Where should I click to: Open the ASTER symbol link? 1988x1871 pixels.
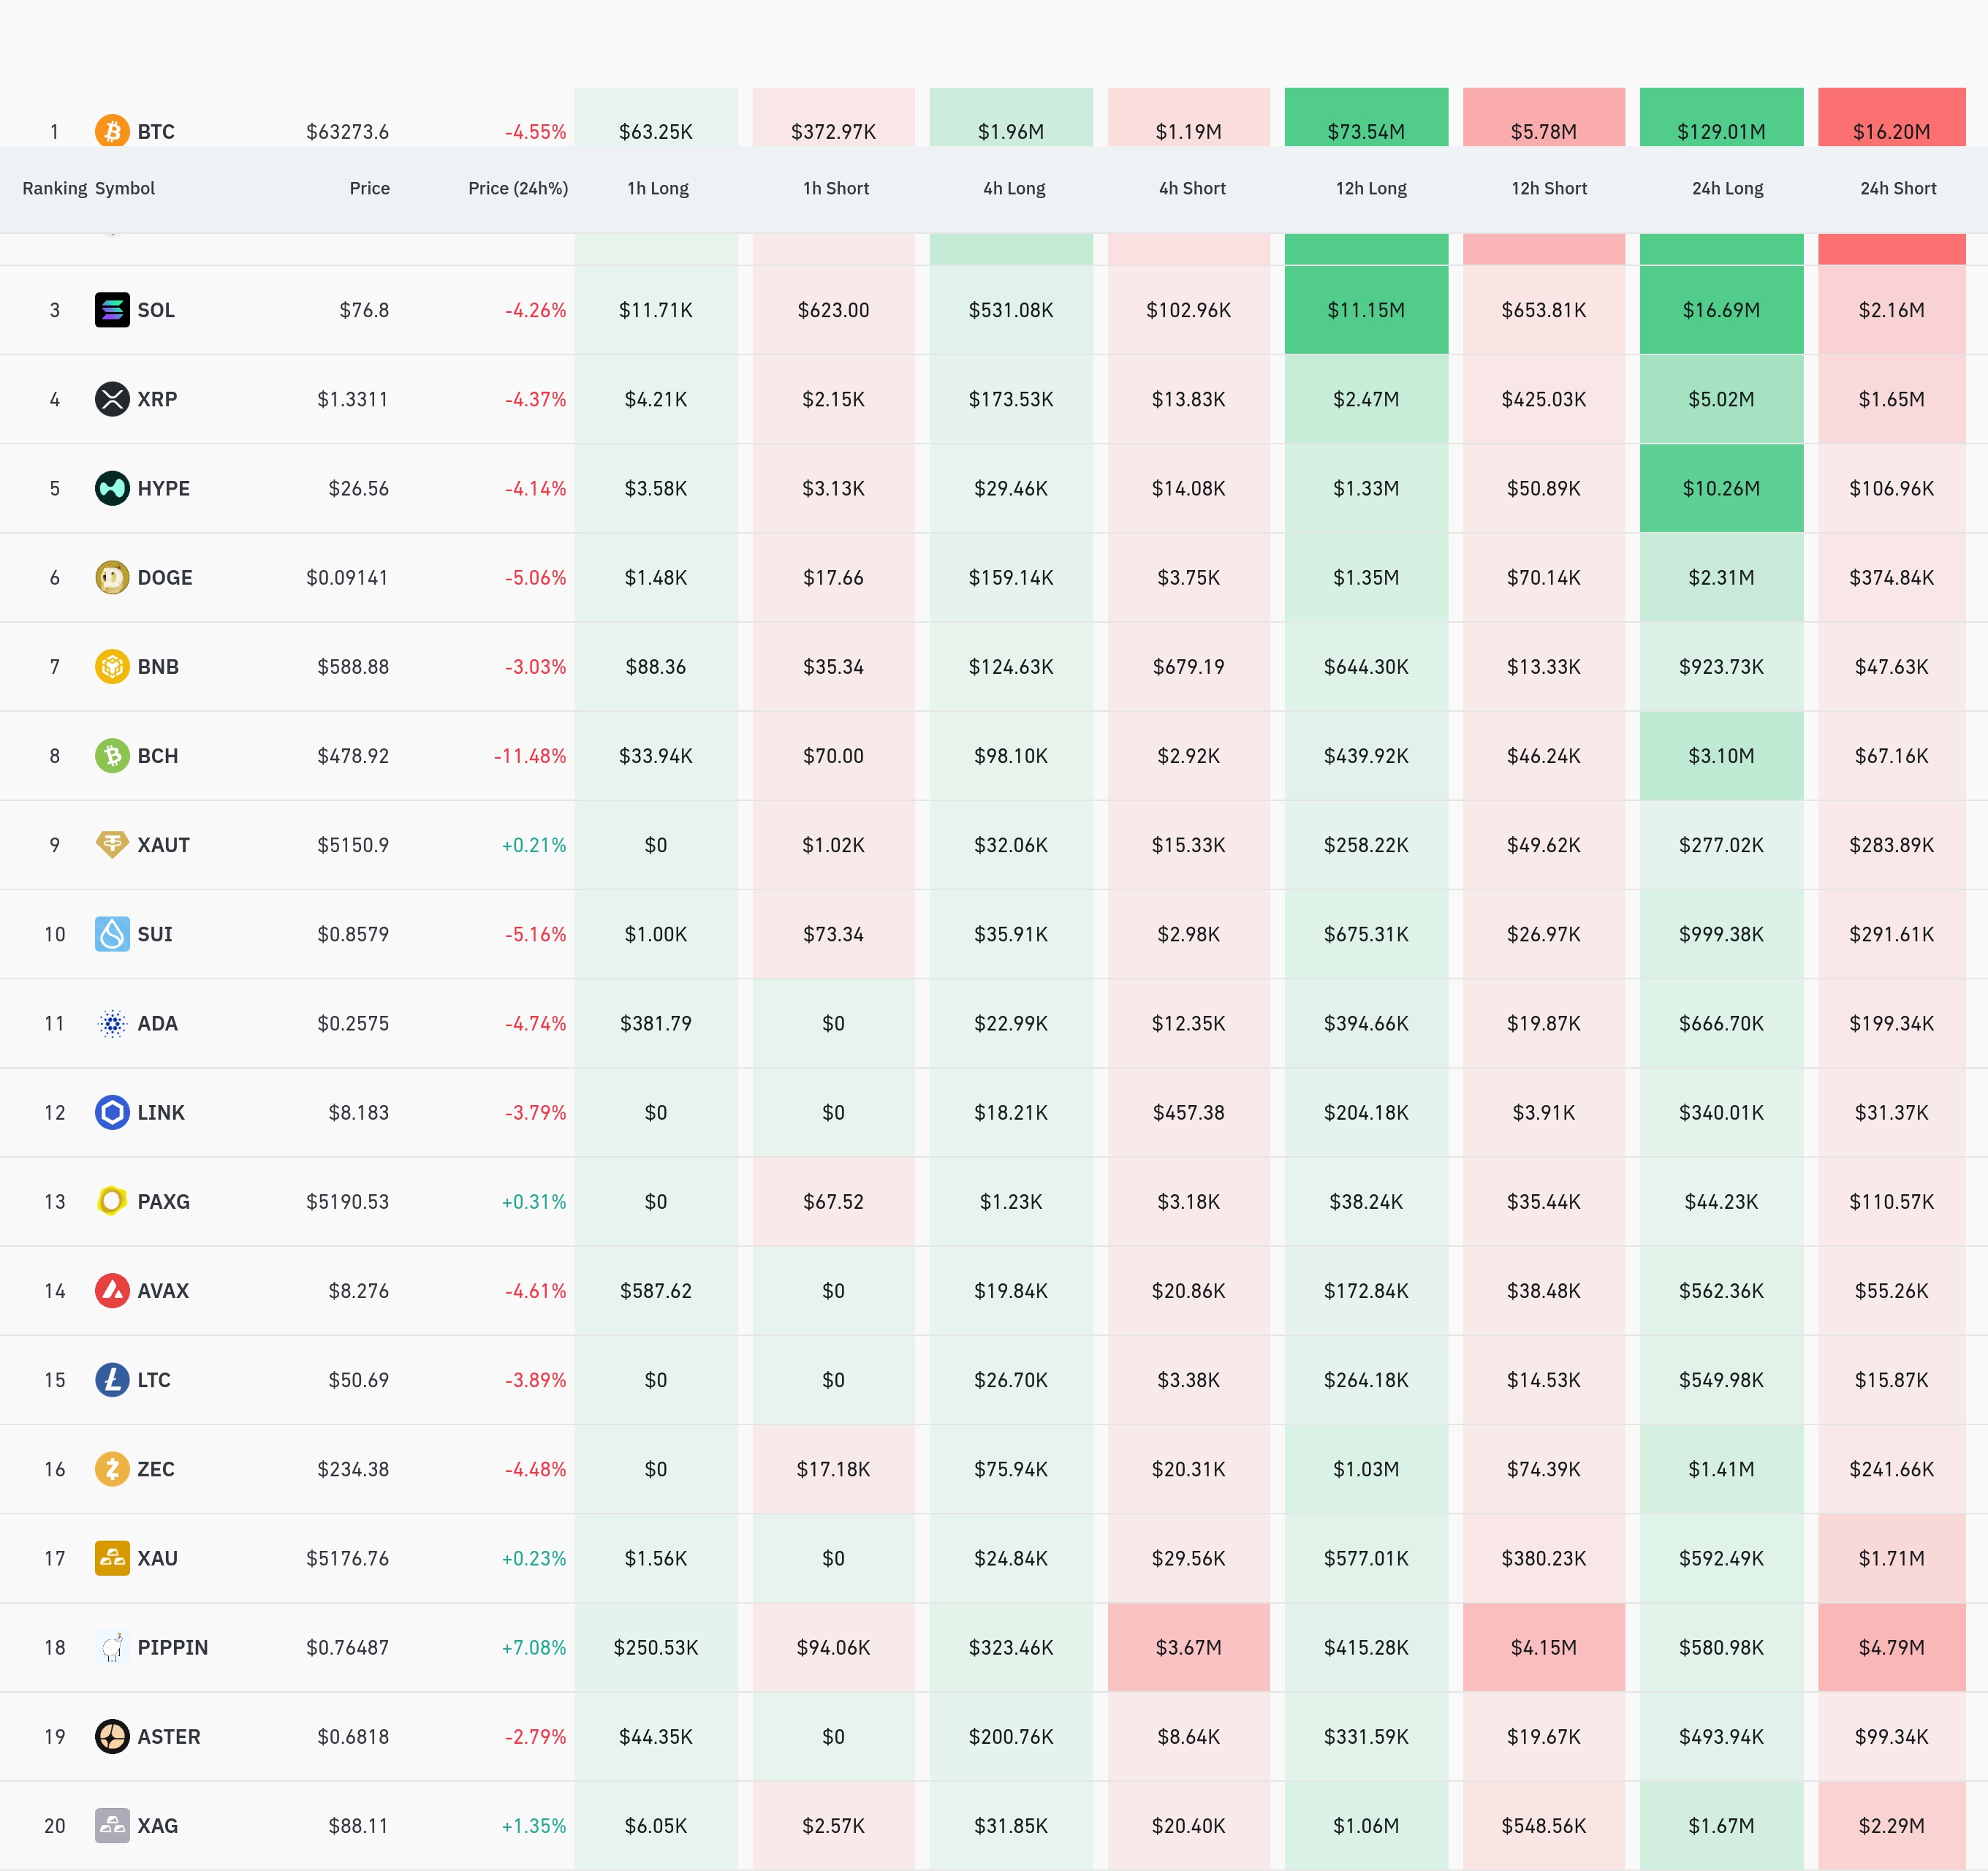click(168, 1736)
